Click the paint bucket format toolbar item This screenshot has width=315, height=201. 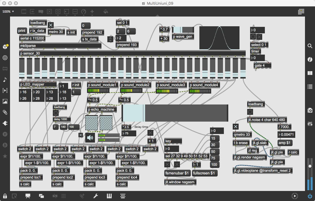click(x=105, y=12)
